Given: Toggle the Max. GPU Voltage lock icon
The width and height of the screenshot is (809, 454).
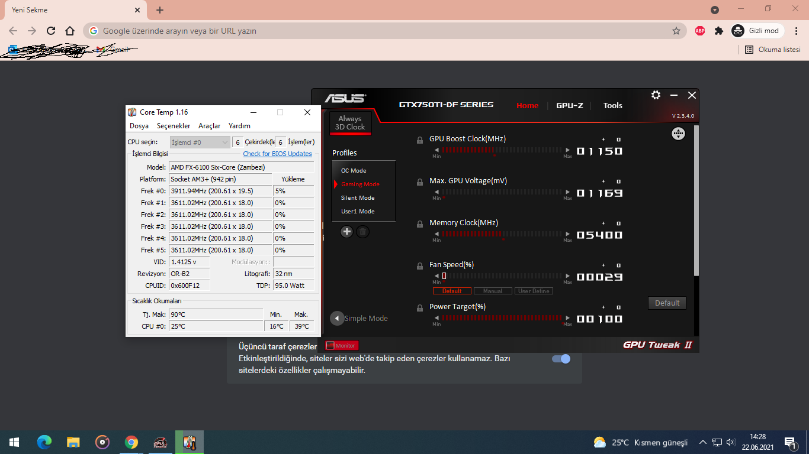Looking at the screenshot, I should [420, 181].
